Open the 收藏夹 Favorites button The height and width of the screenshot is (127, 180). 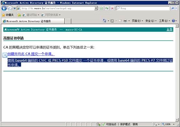click(8, 15)
